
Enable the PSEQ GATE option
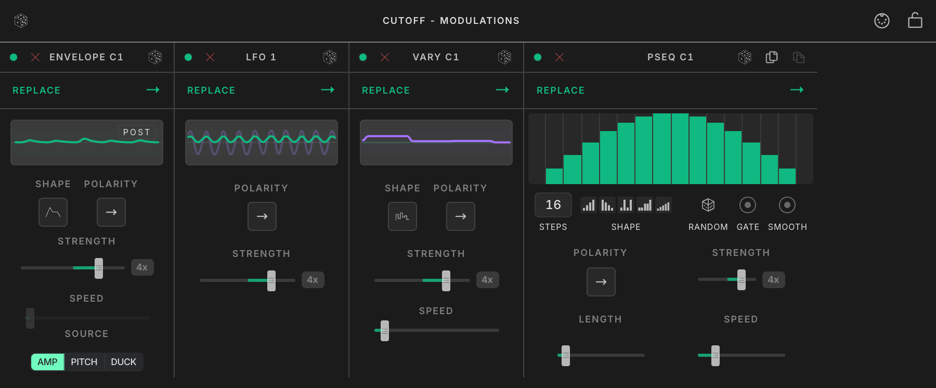748,205
